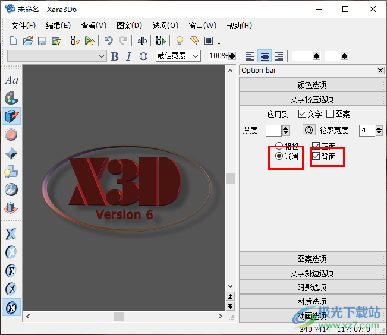Save using the floppy disk icon
This screenshot has width=387, height=335.
(x=42, y=41)
